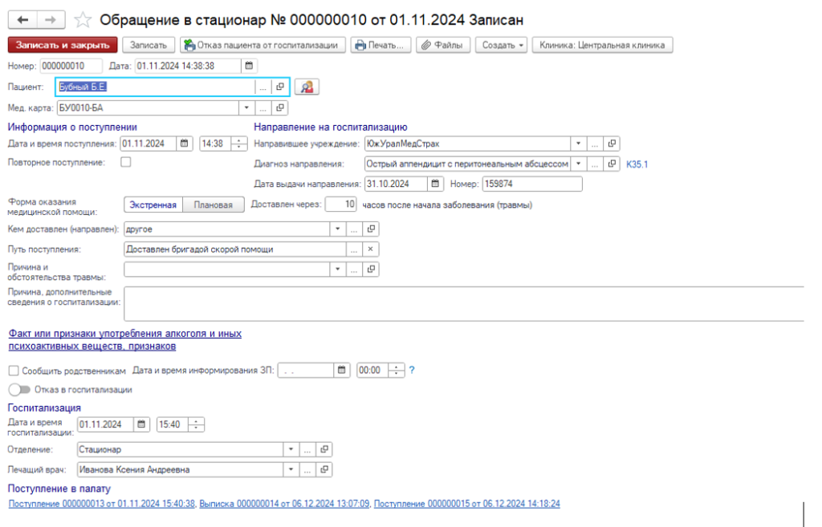Open alcohol and psychoactive substances link
Screen dimensions: 822x527
124,340
